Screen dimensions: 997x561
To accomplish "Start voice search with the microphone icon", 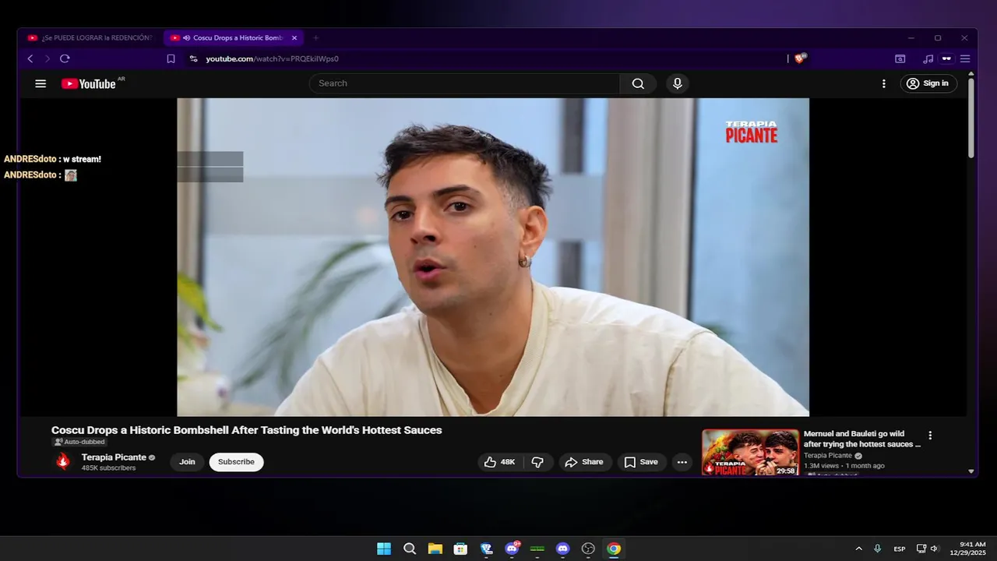I will [x=678, y=83].
